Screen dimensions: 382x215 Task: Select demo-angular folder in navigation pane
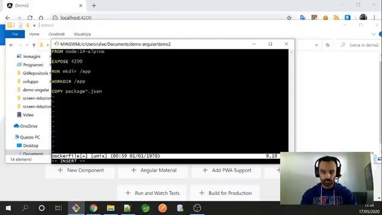tap(36, 90)
